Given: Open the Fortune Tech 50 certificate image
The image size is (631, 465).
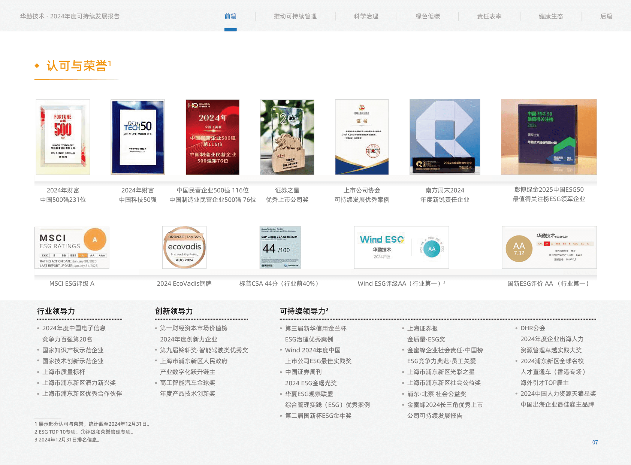Looking at the screenshot, I should [138, 137].
